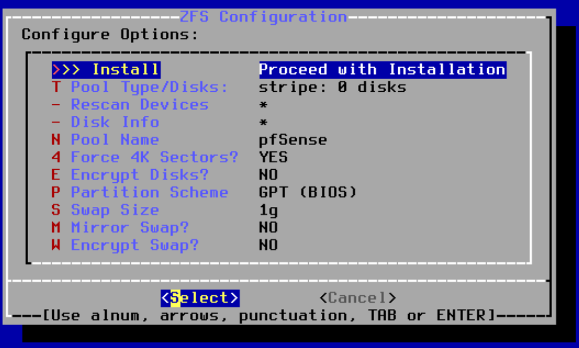Click the GPT (BIOS) scheme value
Image resolution: width=579 pixels, height=348 pixels.
tap(308, 193)
